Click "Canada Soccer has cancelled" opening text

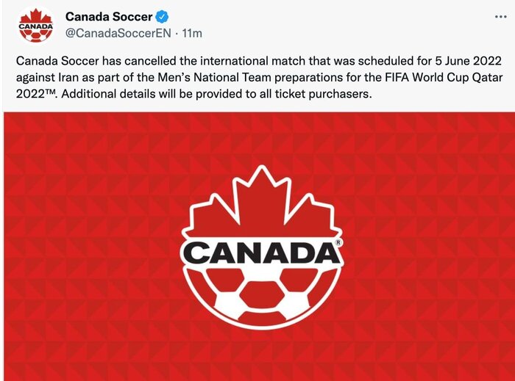[80, 60]
